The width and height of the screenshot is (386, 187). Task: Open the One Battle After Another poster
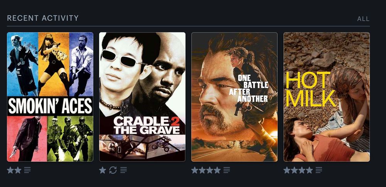click(x=234, y=97)
